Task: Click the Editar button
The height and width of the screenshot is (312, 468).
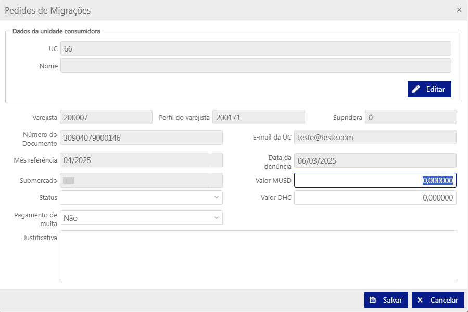Action: coord(429,89)
